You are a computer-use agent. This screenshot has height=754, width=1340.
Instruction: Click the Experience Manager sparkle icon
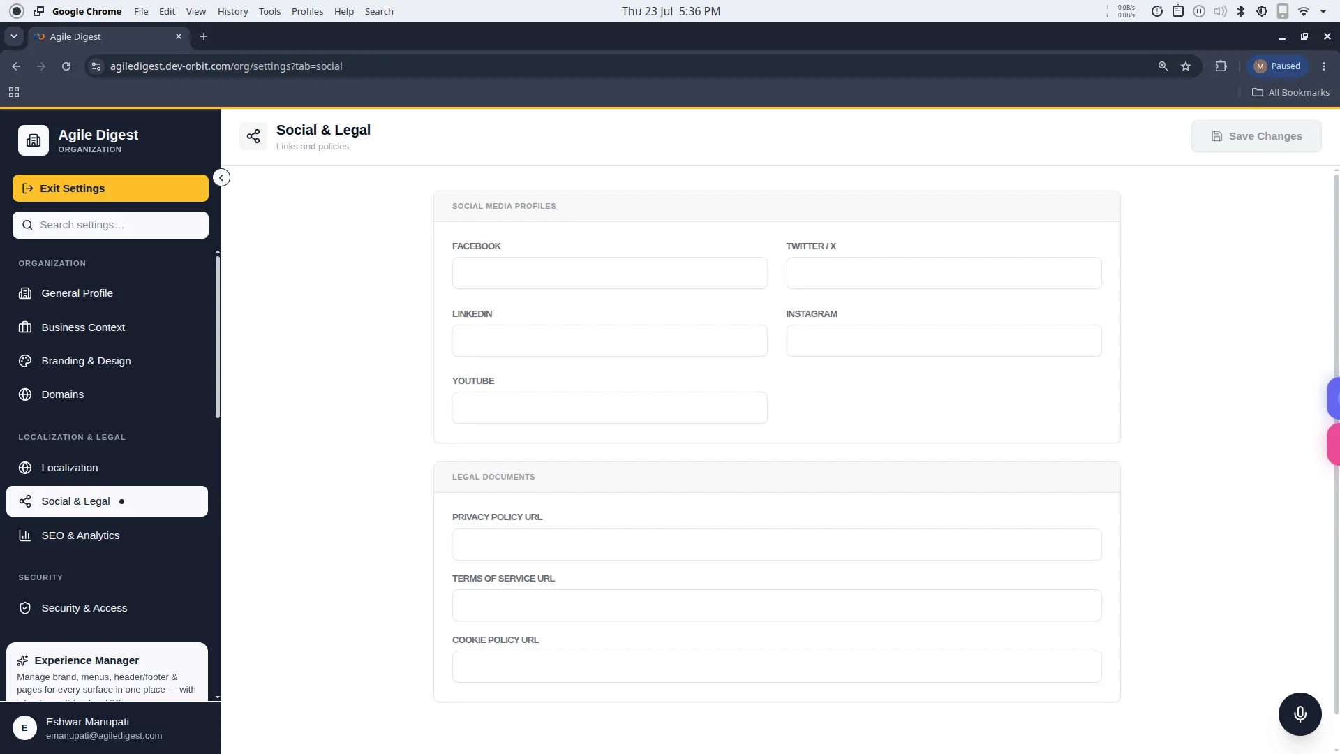[22, 660]
